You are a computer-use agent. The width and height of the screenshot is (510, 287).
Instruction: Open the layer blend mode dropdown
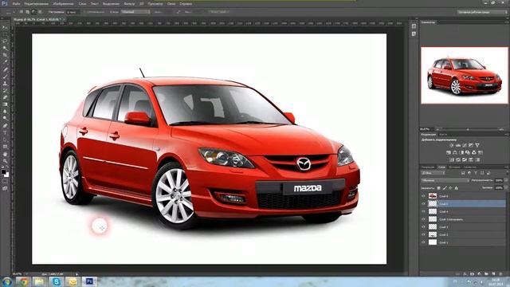pos(445,180)
